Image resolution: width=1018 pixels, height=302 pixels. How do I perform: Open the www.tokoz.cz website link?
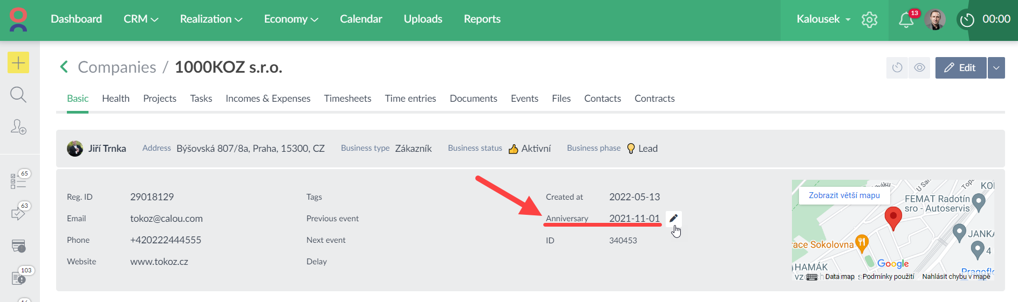click(159, 262)
